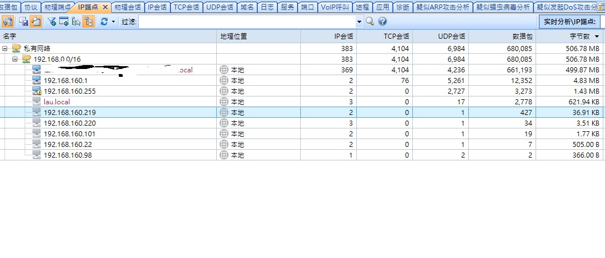Viewport: 605px width, 258px height.
Task: Select the 192.168.160.220 endpoint row
Action: [302, 123]
